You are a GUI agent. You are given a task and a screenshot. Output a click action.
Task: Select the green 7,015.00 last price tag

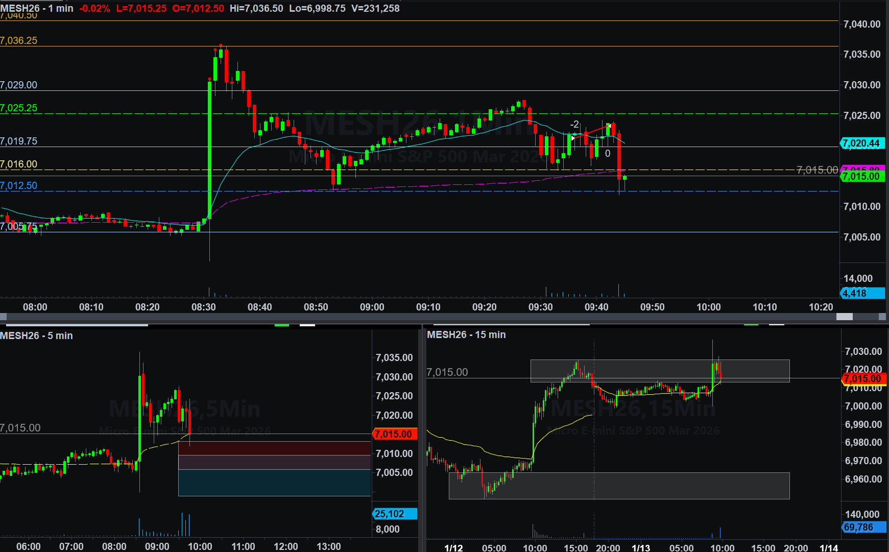point(861,177)
